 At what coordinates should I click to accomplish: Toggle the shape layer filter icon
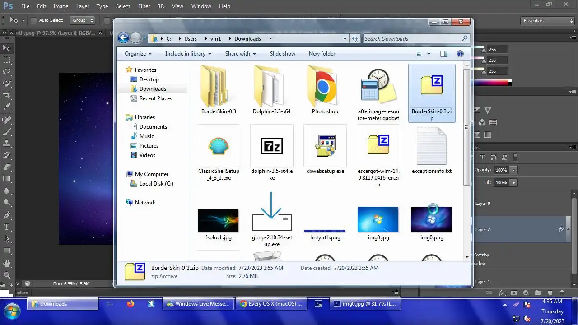coord(494,158)
